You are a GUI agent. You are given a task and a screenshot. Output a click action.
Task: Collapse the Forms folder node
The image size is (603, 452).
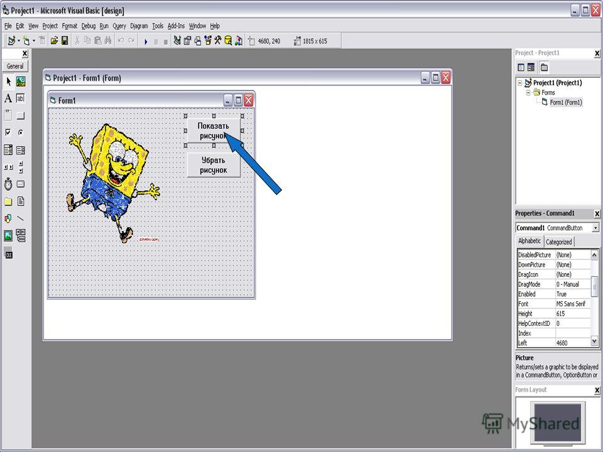point(528,93)
